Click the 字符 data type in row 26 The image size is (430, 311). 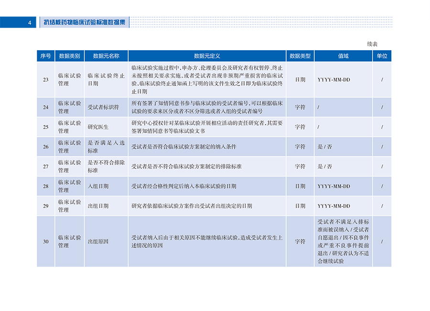[301, 147]
